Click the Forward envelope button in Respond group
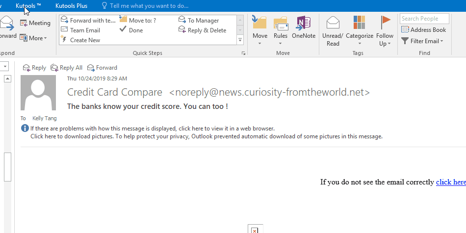466x233 pixels. point(7,27)
